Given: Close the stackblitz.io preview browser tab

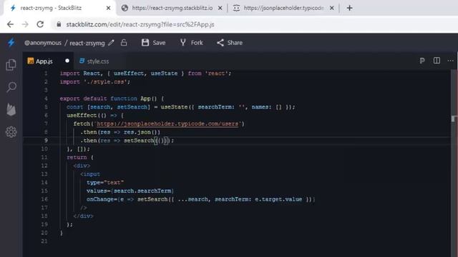Looking at the screenshot, I should [x=220, y=8].
